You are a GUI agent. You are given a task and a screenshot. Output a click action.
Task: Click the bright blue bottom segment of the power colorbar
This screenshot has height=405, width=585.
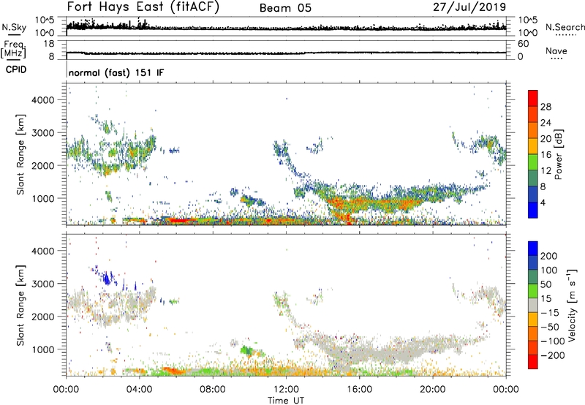point(533,210)
